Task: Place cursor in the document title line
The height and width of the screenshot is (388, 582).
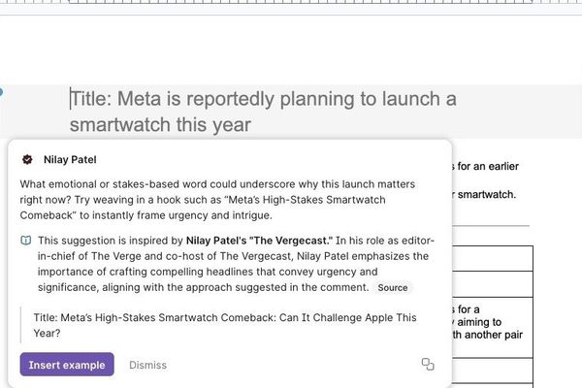Action: [262, 99]
